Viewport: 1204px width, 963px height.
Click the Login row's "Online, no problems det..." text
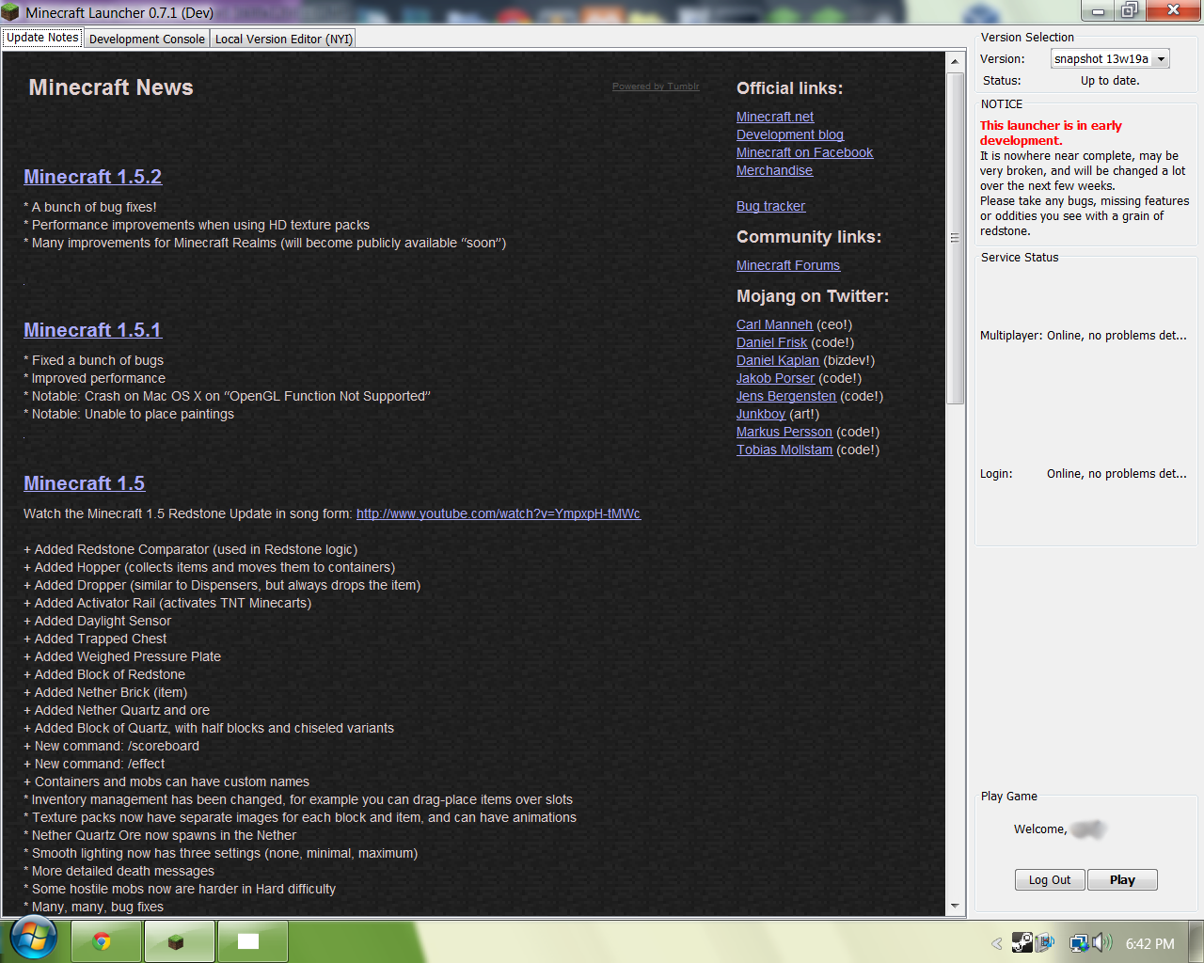[x=1117, y=474]
